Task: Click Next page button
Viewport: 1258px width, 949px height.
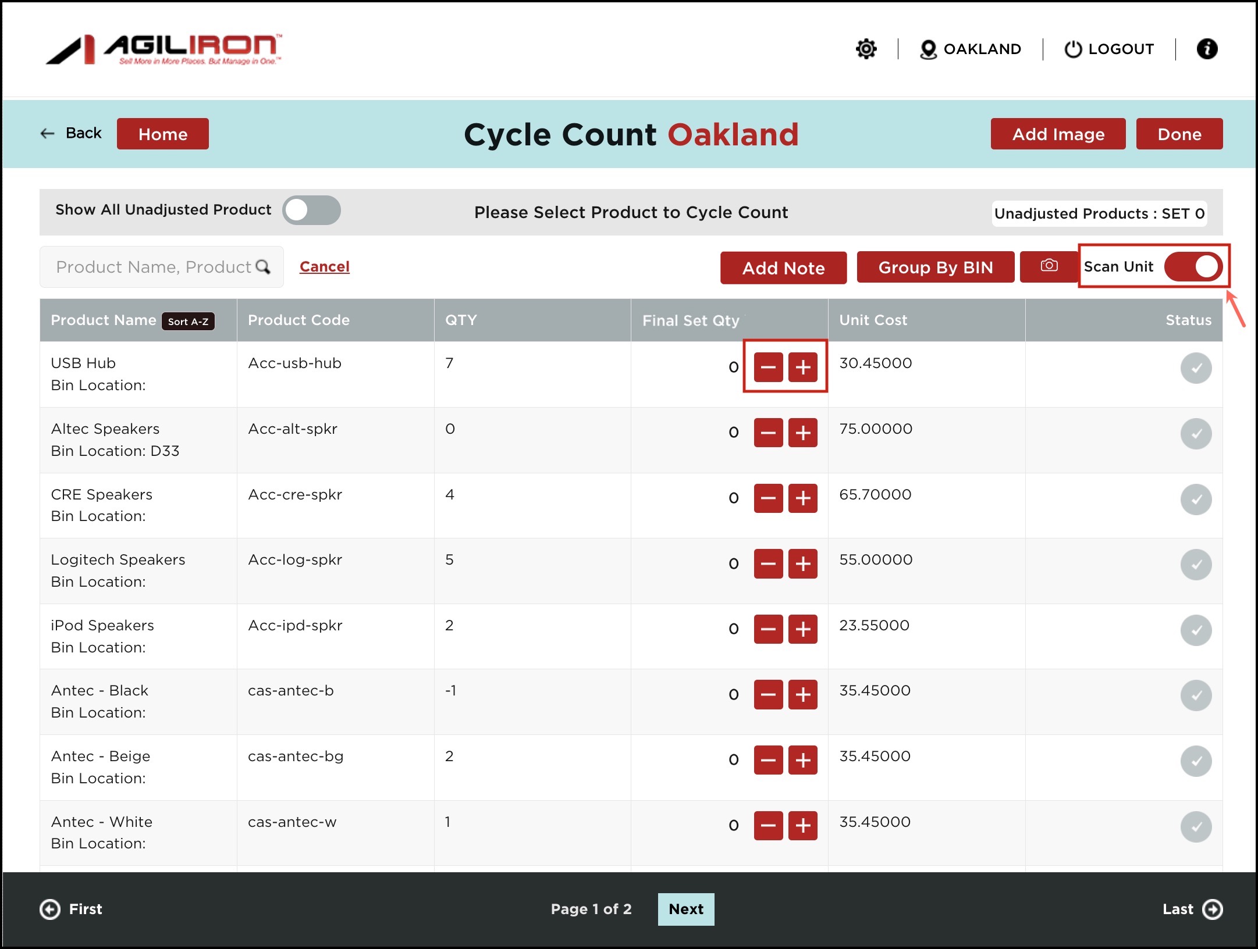Action: 686,909
